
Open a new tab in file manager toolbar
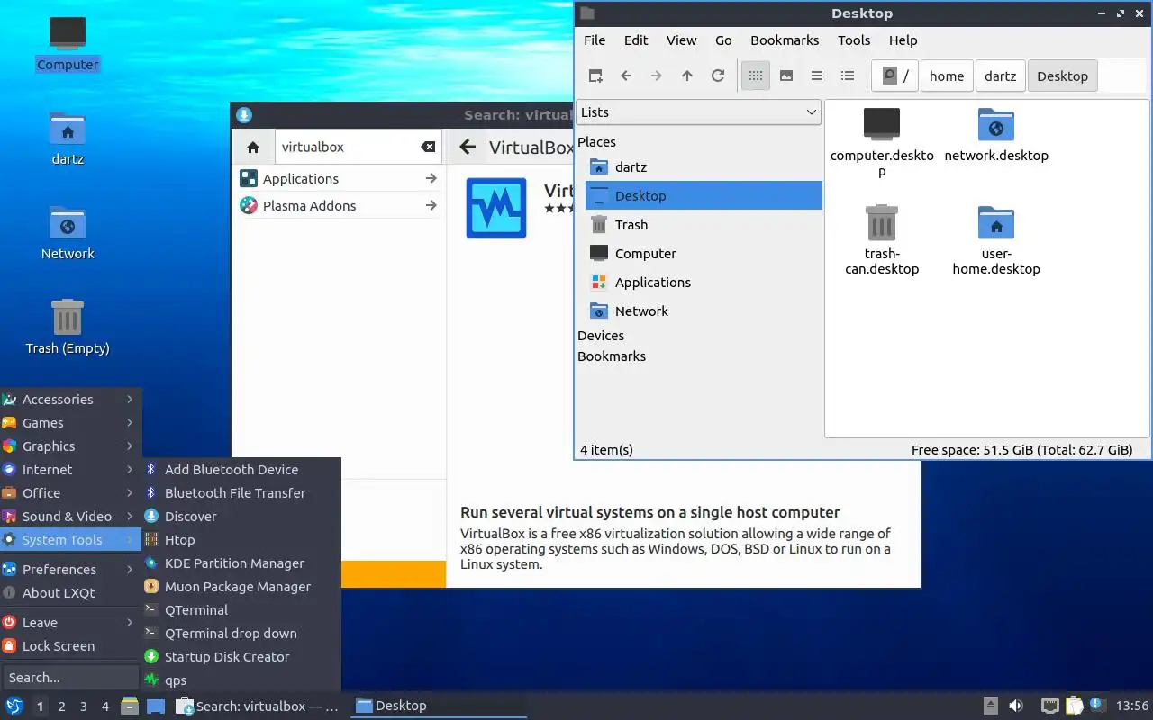pyautogui.click(x=595, y=76)
